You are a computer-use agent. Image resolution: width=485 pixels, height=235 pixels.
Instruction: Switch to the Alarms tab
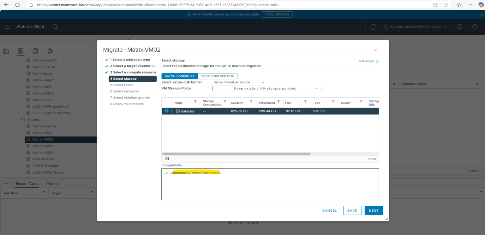tap(52, 183)
